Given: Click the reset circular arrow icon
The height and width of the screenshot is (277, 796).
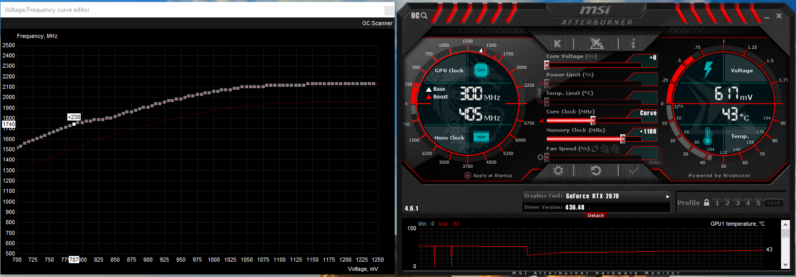Looking at the screenshot, I should point(596,171).
